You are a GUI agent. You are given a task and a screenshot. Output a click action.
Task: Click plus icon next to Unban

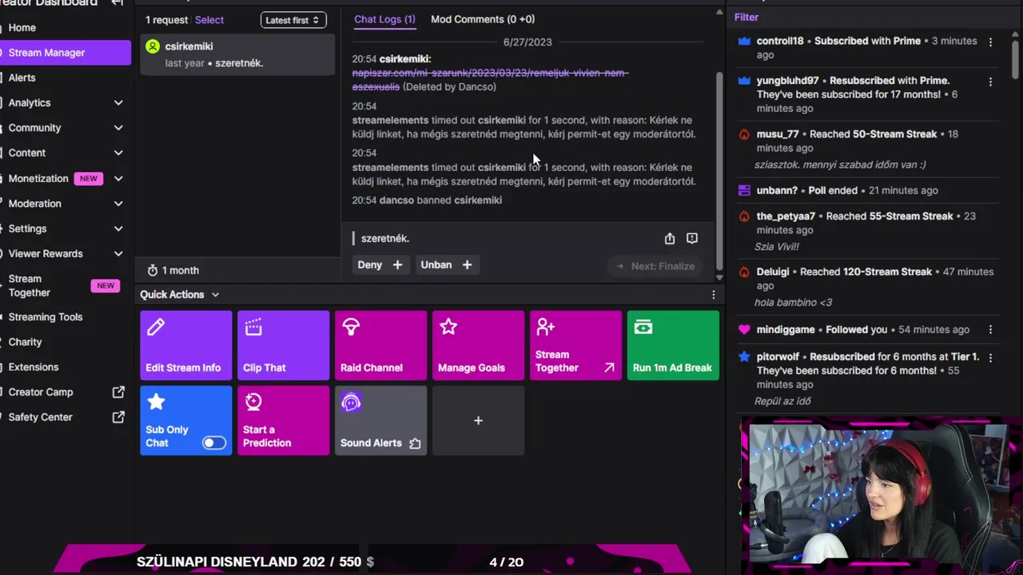467,264
